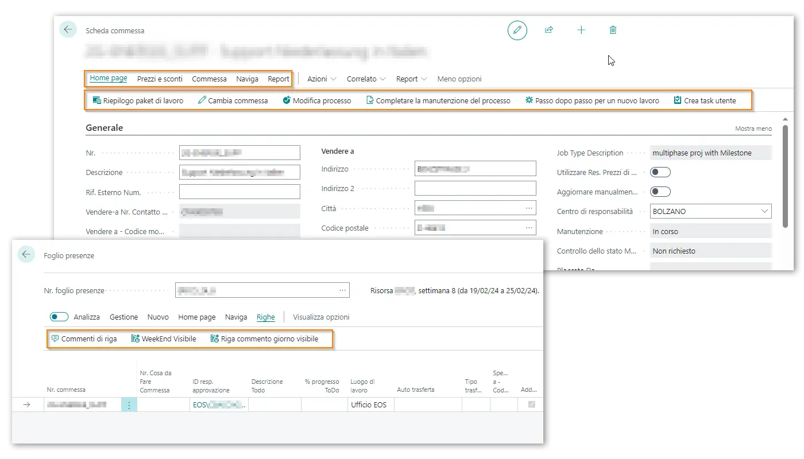The width and height of the screenshot is (804, 459).
Task: Click the Generale section heading
Action: (x=104, y=127)
